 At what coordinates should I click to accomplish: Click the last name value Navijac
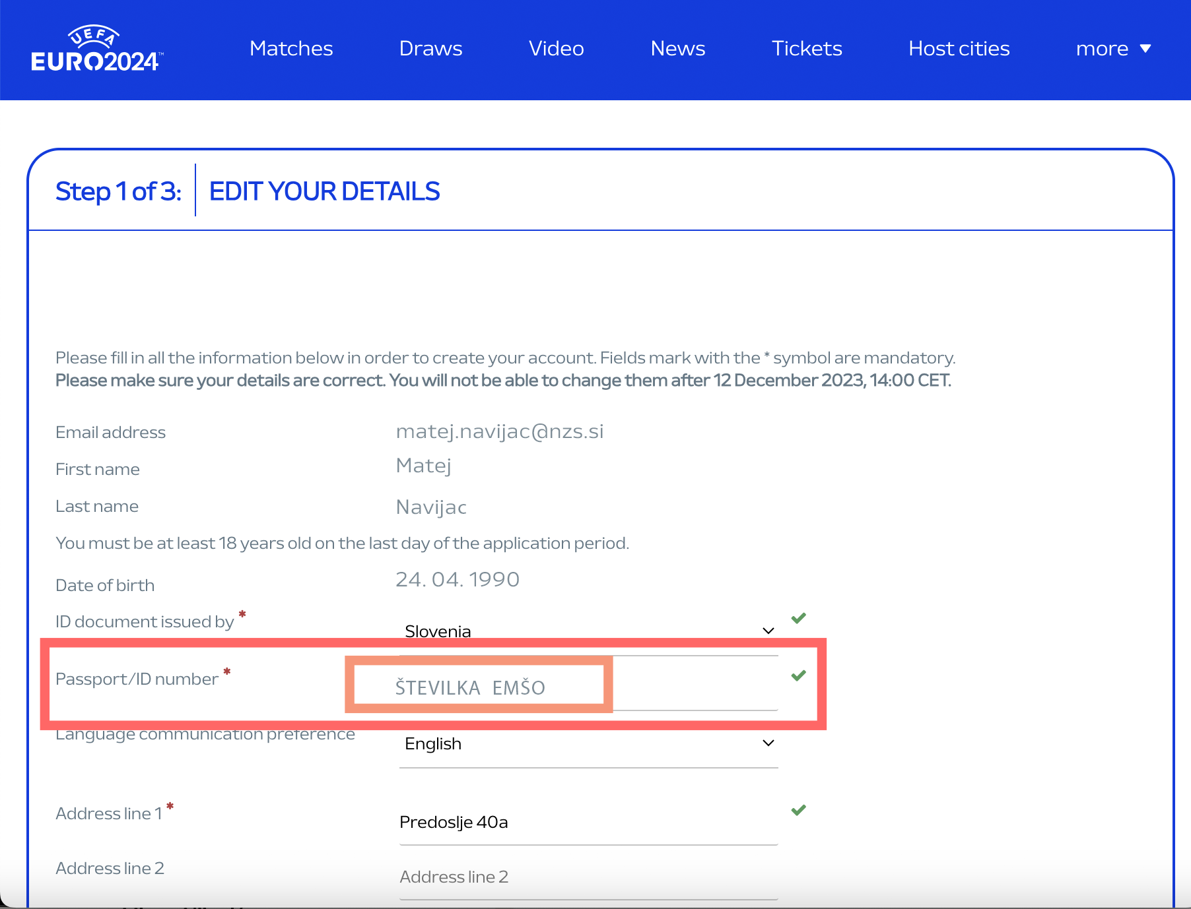(431, 507)
